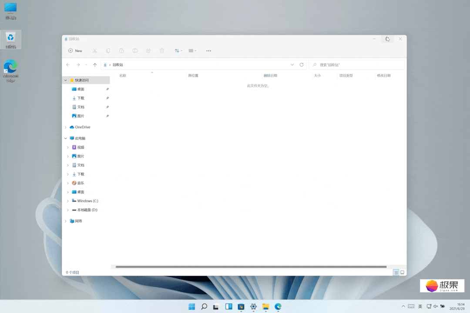Refresh the Recycle Bin folder
This screenshot has width=470, height=313.
click(x=302, y=65)
